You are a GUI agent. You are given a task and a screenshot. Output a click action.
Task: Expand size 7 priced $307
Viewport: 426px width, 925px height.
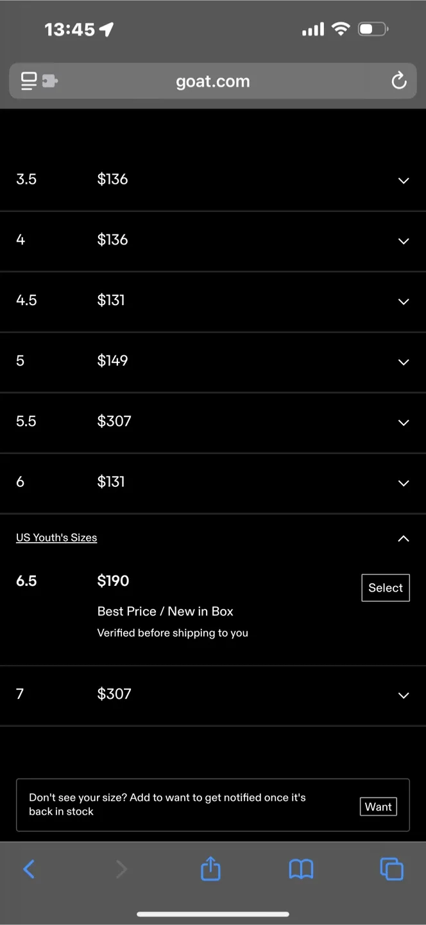403,695
